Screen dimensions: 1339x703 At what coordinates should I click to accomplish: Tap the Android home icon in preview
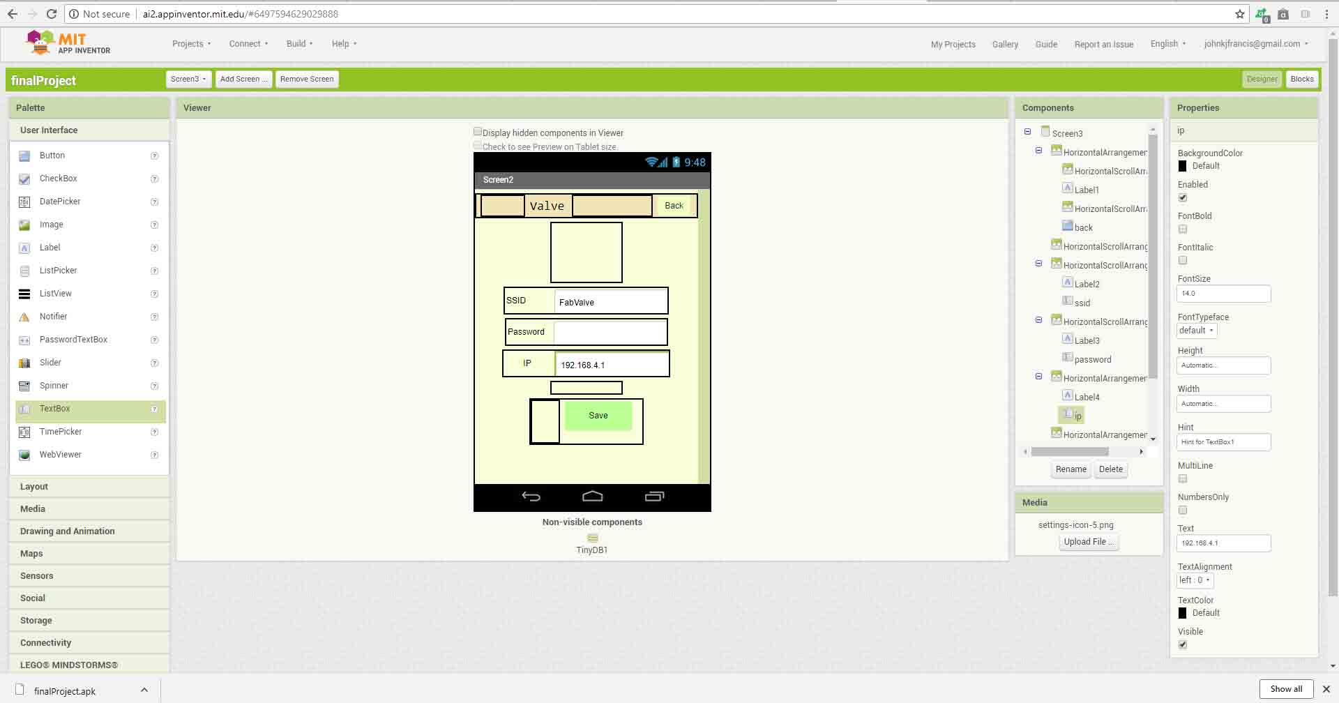point(592,496)
